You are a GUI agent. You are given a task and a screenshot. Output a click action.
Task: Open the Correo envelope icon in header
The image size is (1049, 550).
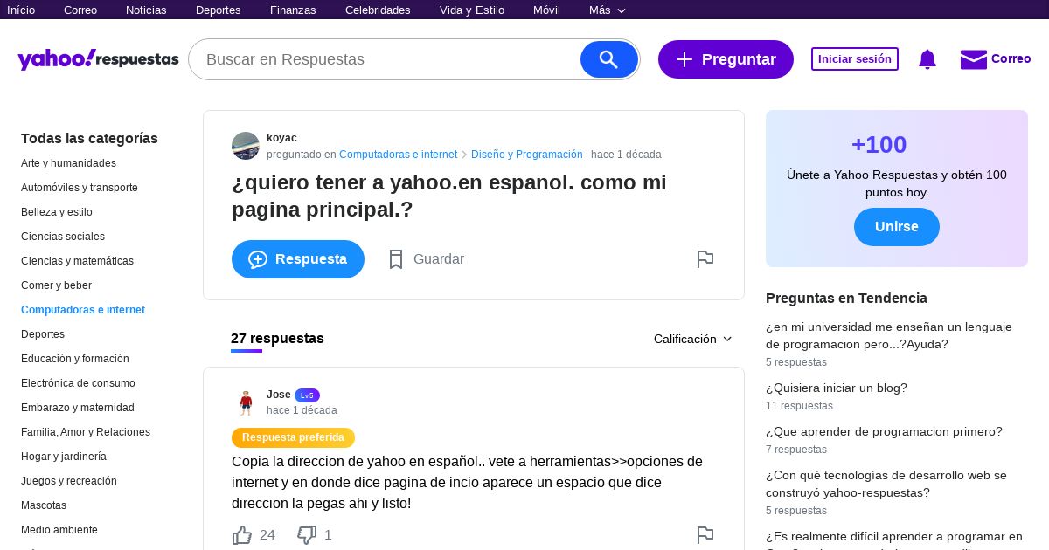coord(973,59)
